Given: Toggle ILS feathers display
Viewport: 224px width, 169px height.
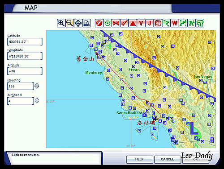Looking at the screenshot, I should tap(124, 23).
